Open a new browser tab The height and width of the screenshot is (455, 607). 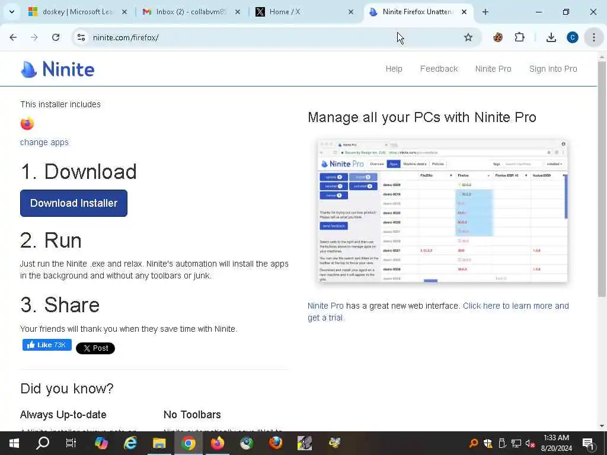pos(485,12)
